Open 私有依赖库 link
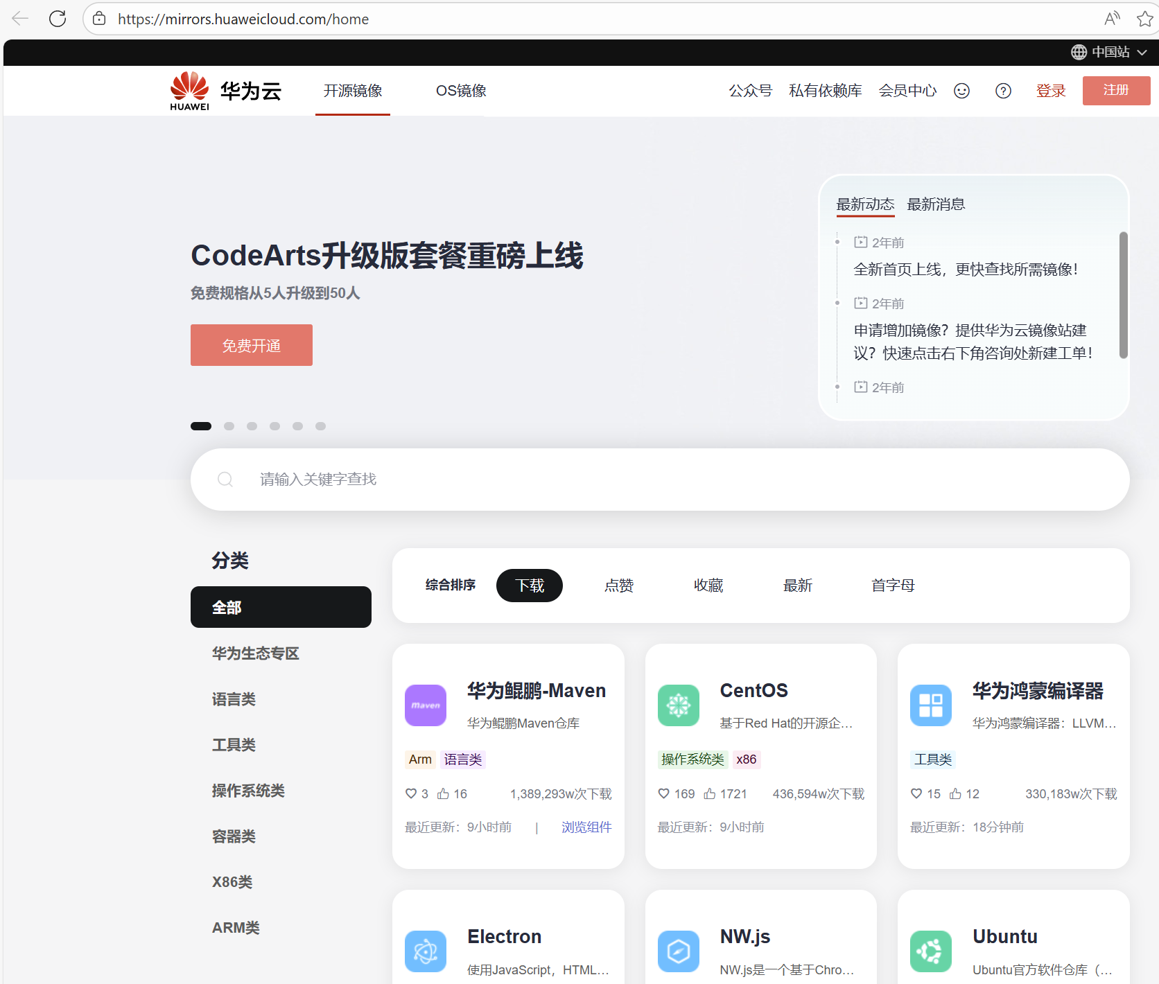Screen dimensions: 1159x984 825,91
